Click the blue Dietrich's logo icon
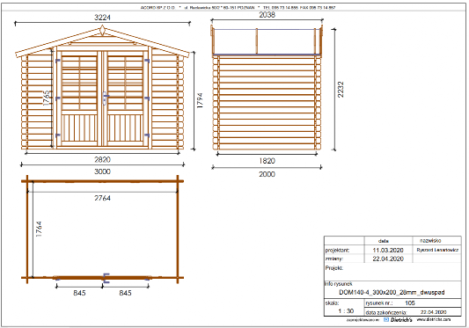Viewport: 469px width, 328px height. 386,320
